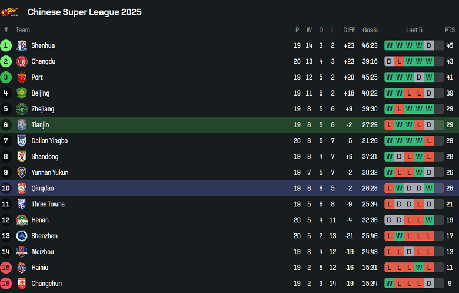
Task: Click the Henan club crest
Action: tap(22, 220)
